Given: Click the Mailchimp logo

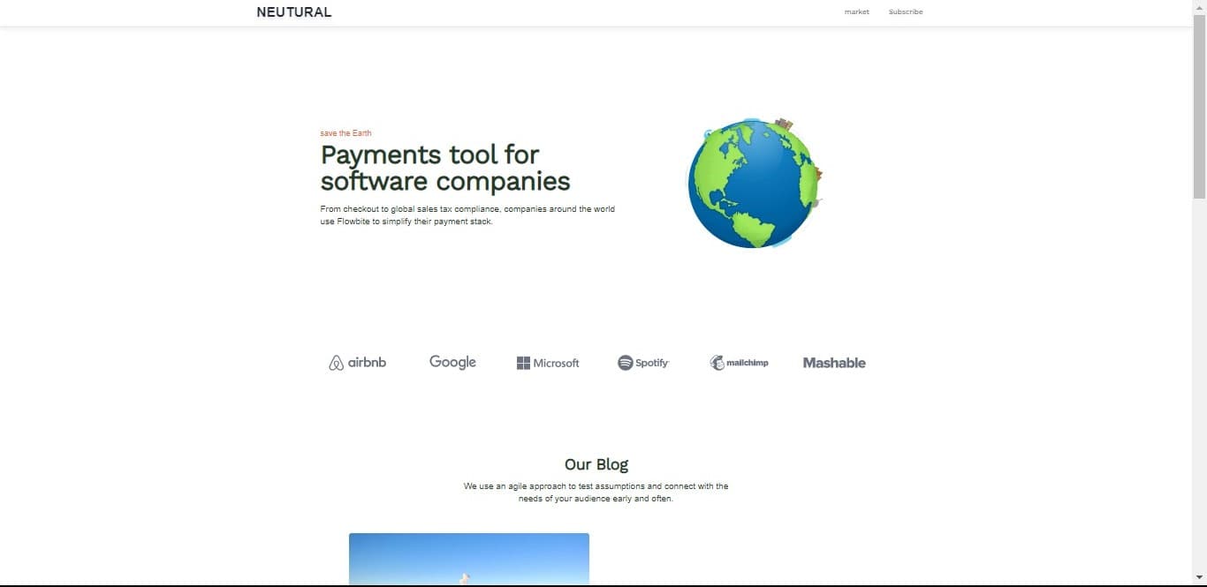Looking at the screenshot, I should point(739,363).
